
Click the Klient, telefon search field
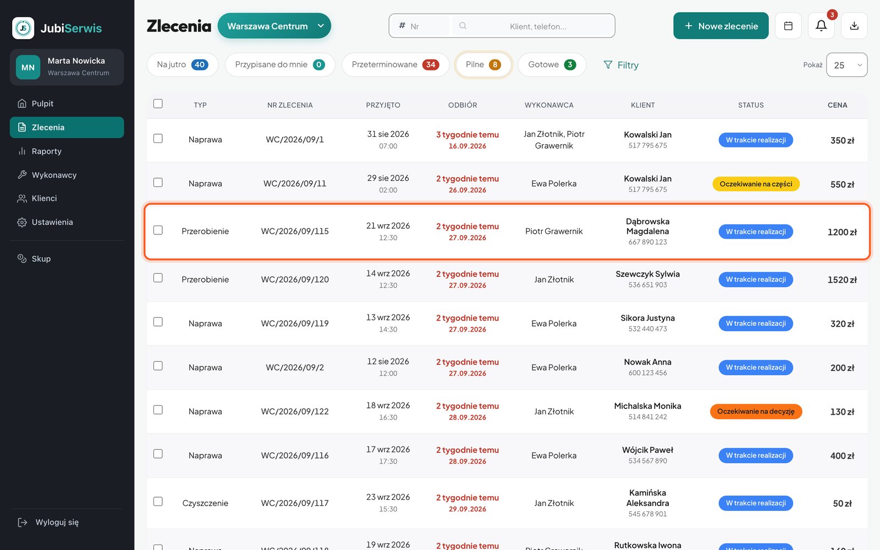(x=532, y=26)
